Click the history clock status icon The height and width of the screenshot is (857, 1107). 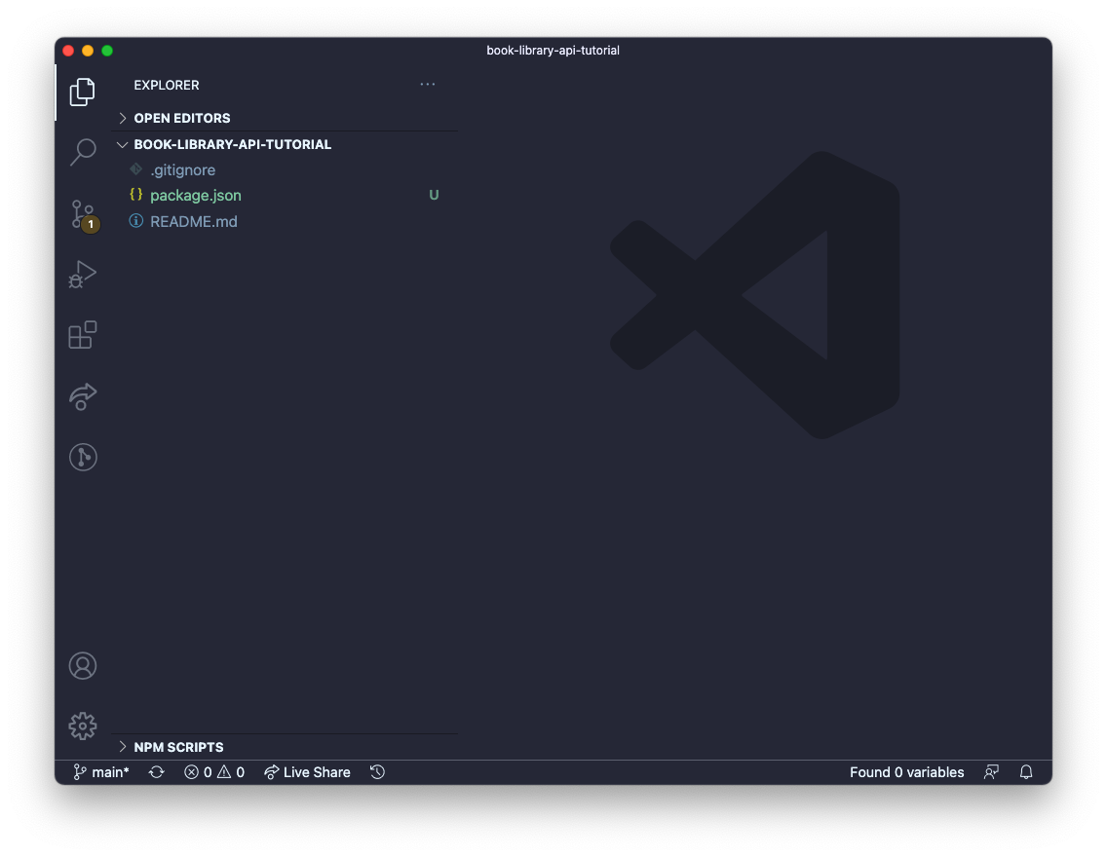click(x=378, y=772)
